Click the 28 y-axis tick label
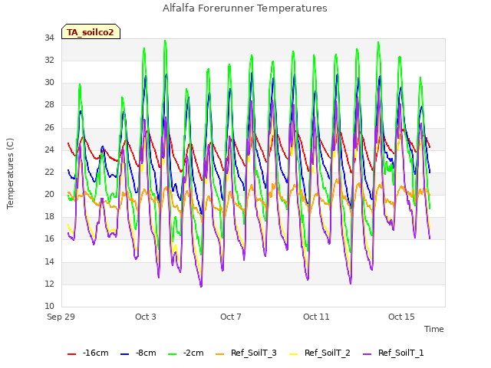 [x=49, y=105]
